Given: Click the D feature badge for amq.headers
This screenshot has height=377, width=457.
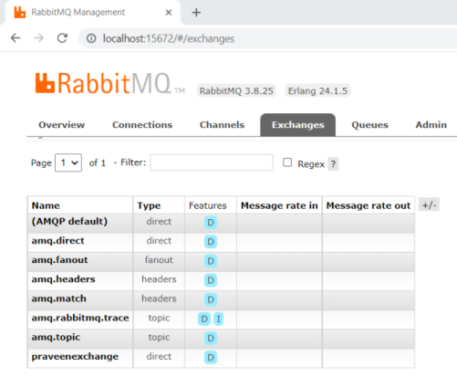Looking at the screenshot, I should pos(211,280).
